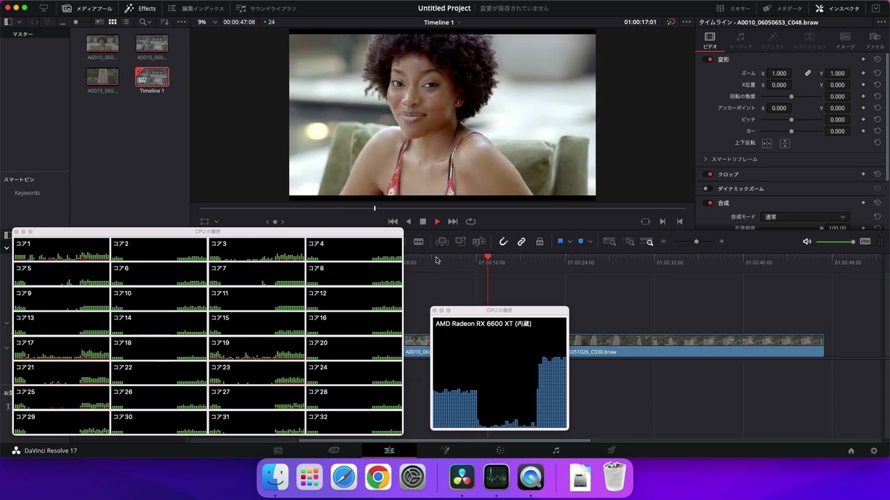Toggle the 合成 section switch
Viewport: 890px width, 500px height.
[709, 203]
